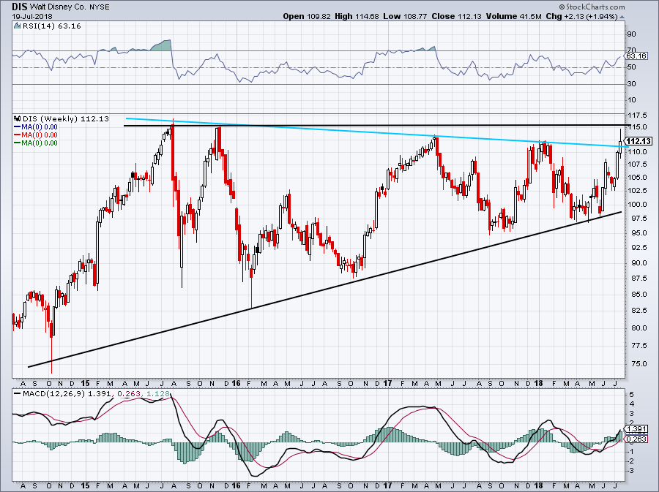The width and height of the screenshot is (659, 492).
Task: Click the RSI(14) indicator legend icon
Action: pos(17,26)
